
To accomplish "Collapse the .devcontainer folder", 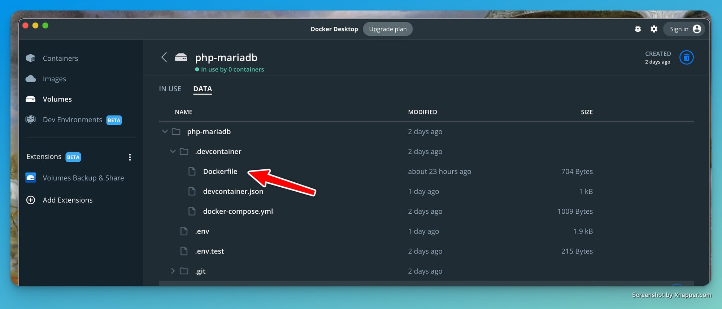I will pos(173,151).
